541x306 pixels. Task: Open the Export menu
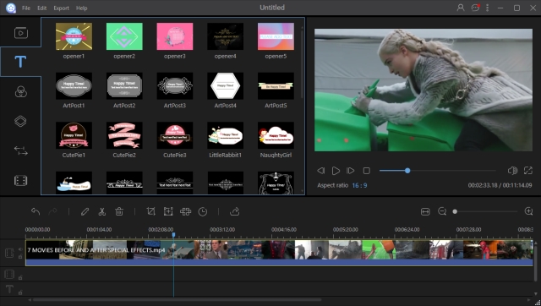pyautogui.click(x=61, y=8)
